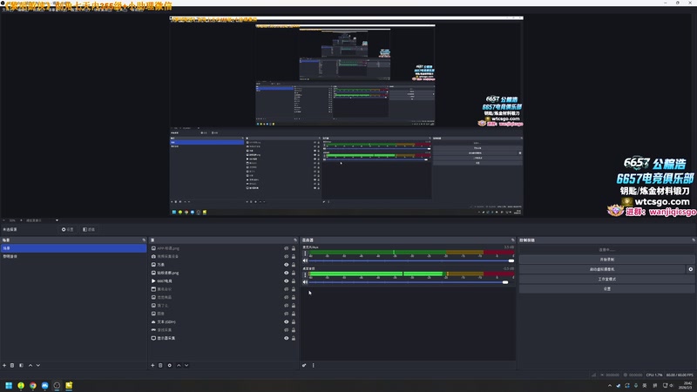Hide the 6657电竞 media source
Screen dimensions: 697x392
[287, 280]
